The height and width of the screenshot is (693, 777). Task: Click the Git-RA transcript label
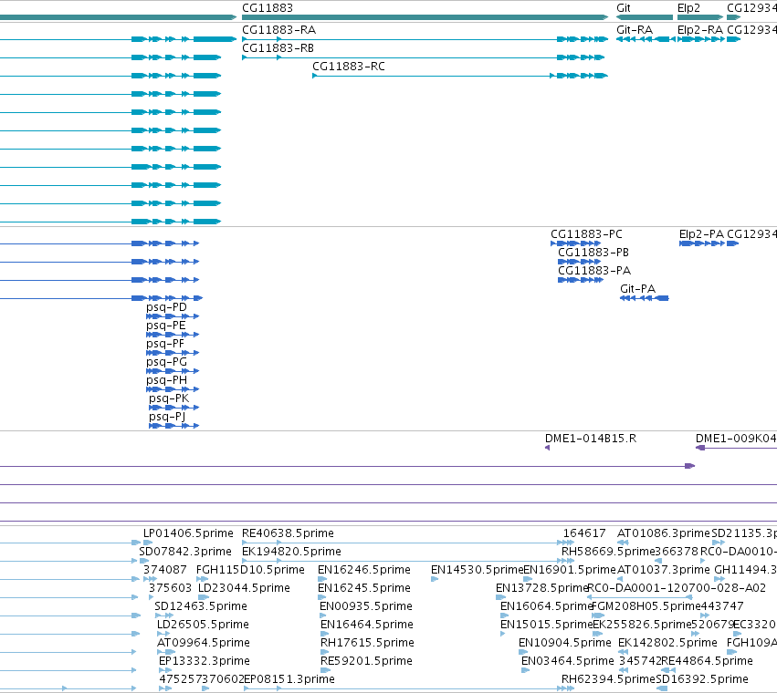click(x=635, y=30)
